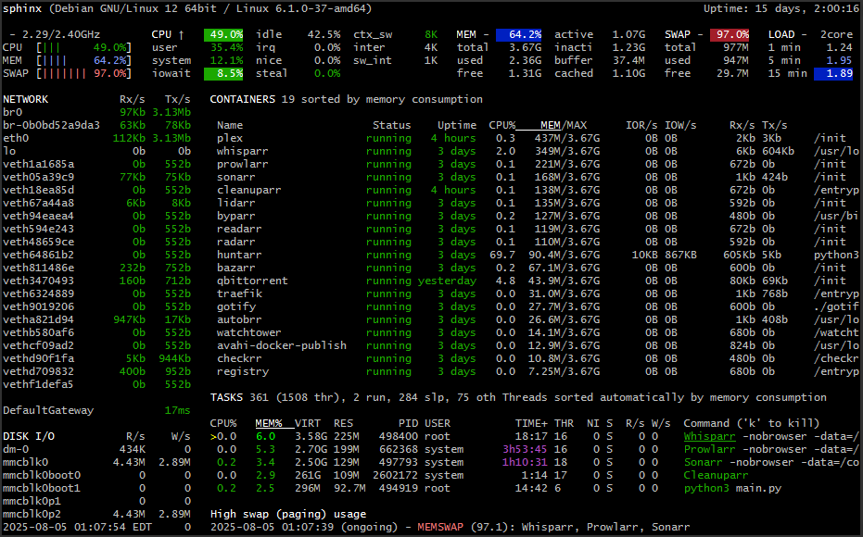Select the br0 network interface row
863x537 pixels.
coord(96,112)
